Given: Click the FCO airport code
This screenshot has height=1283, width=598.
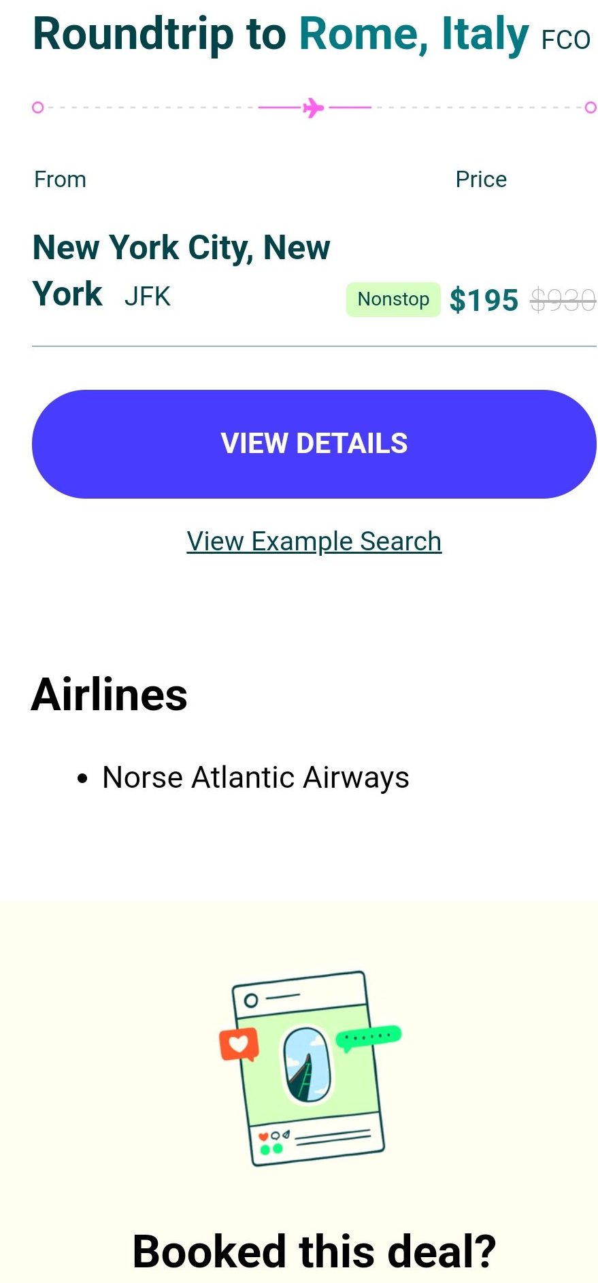Looking at the screenshot, I should pyautogui.click(x=565, y=40).
